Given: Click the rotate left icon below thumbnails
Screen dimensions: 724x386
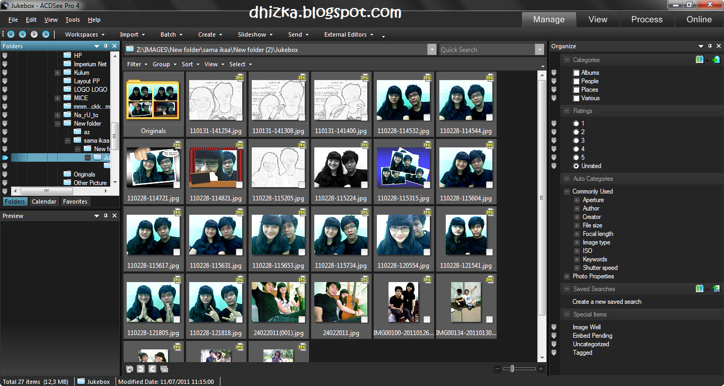Looking at the screenshot, I should click(x=140, y=369).
